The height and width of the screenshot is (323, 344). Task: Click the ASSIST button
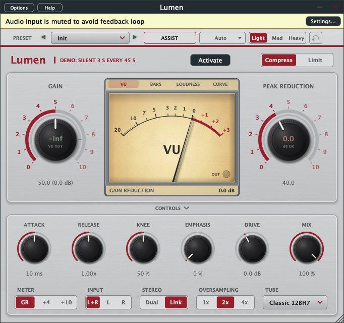(170, 38)
